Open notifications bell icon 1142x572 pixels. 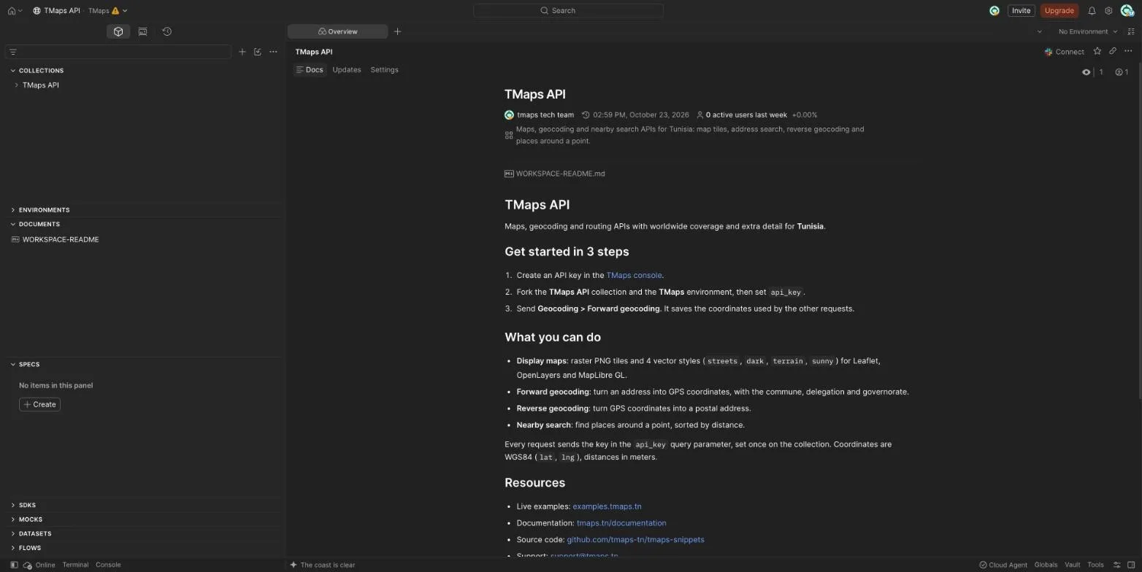(x=1092, y=11)
